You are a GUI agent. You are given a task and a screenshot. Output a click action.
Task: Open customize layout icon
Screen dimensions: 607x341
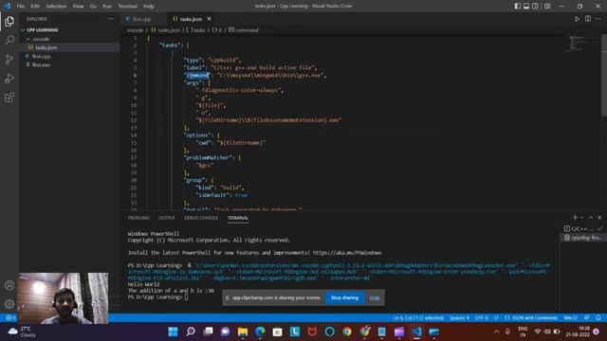[547, 6]
